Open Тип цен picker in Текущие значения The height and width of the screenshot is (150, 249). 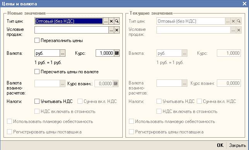click(x=228, y=21)
